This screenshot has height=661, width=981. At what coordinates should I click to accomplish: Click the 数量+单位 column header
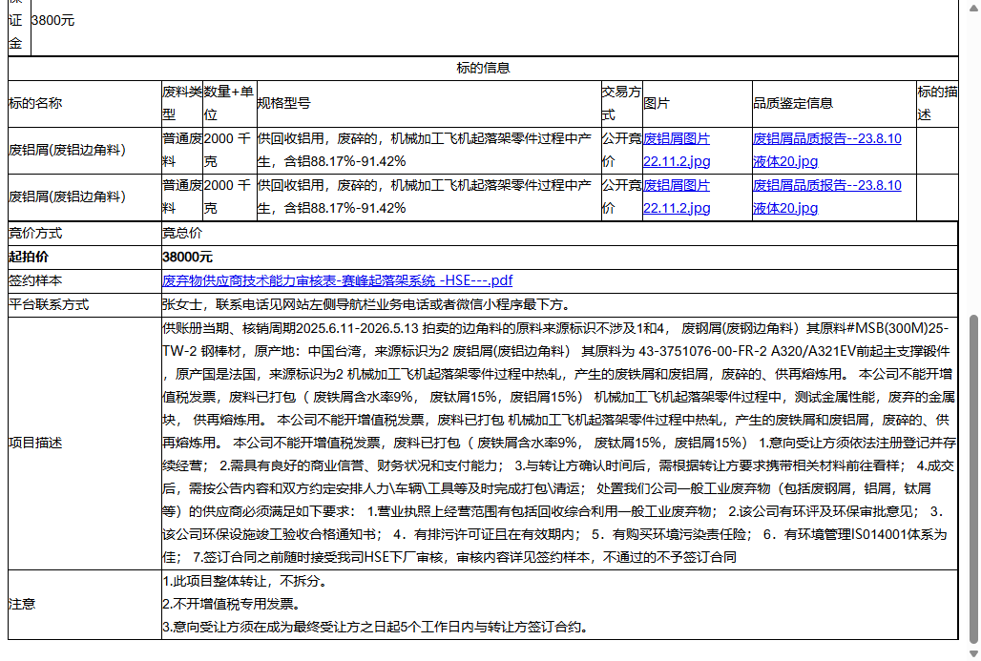point(229,103)
